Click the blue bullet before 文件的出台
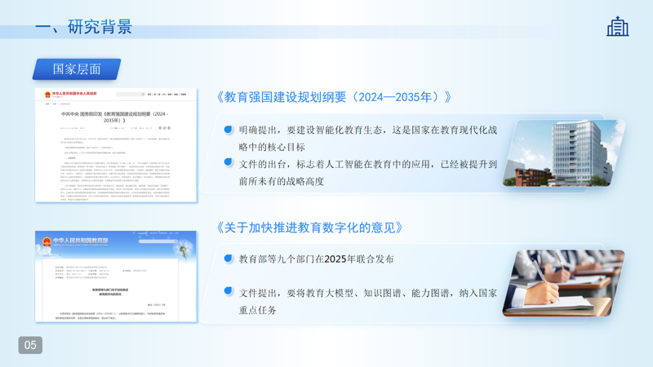The image size is (653, 367). click(x=229, y=163)
